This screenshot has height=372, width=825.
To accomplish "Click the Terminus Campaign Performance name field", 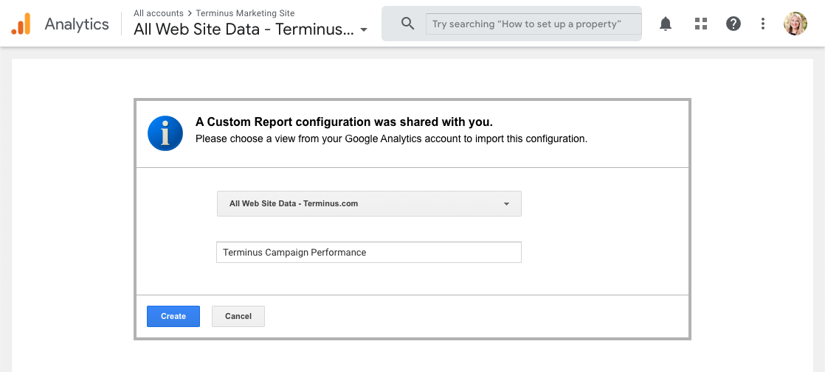I will [369, 252].
